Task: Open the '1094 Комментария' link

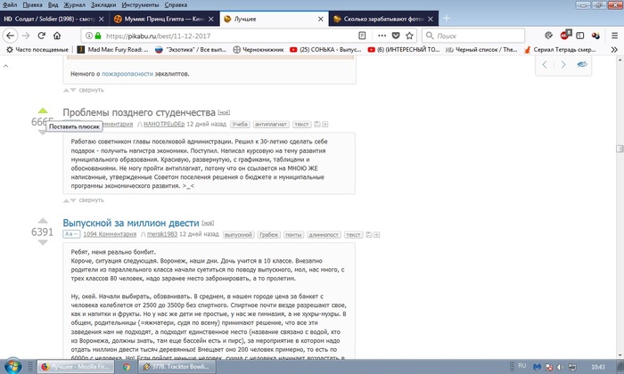Action: tap(110, 233)
